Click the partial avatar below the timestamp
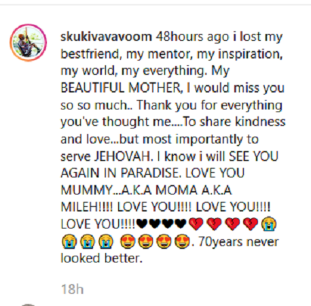Screen dimensions: 311x306 coord(28,305)
